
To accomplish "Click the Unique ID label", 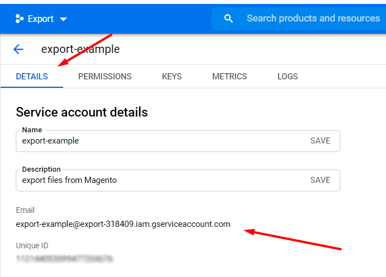I will click(x=33, y=246).
